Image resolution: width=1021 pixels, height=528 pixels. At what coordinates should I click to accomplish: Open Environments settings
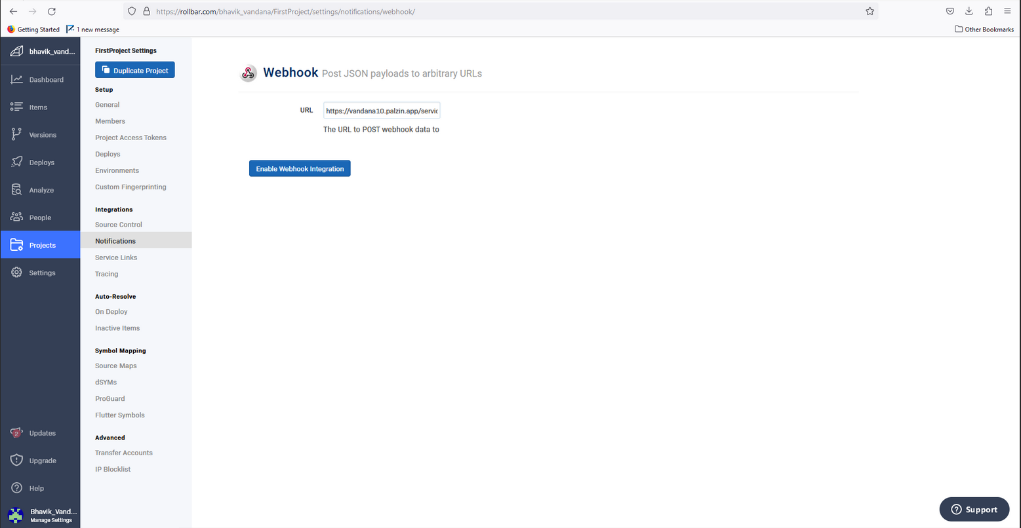click(117, 170)
